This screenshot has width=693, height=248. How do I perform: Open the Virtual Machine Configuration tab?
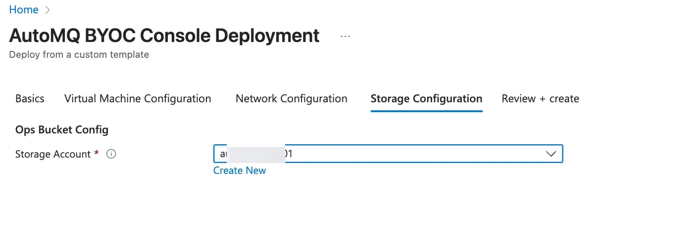[x=138, y=99]
